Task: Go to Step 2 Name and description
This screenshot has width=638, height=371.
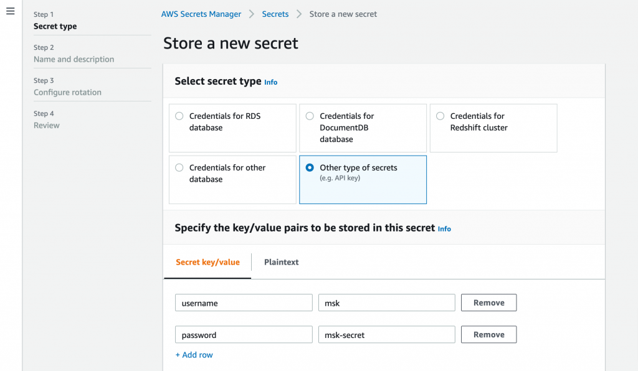Action: pyautogui.click(x=74, y=59)
